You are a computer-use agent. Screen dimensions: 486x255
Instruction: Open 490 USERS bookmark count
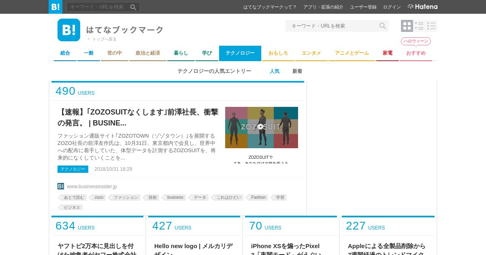point(75,91)
